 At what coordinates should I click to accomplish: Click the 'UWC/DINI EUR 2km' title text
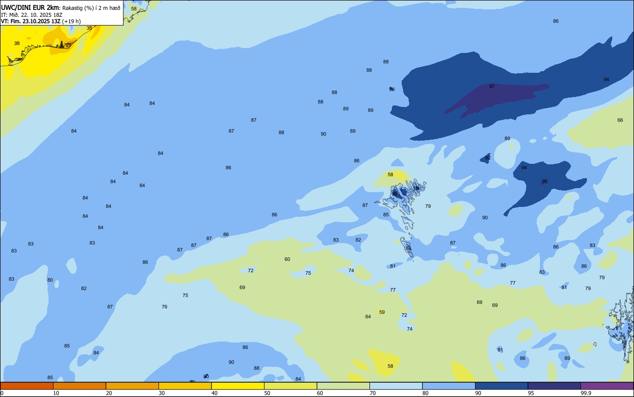(30, 7)
